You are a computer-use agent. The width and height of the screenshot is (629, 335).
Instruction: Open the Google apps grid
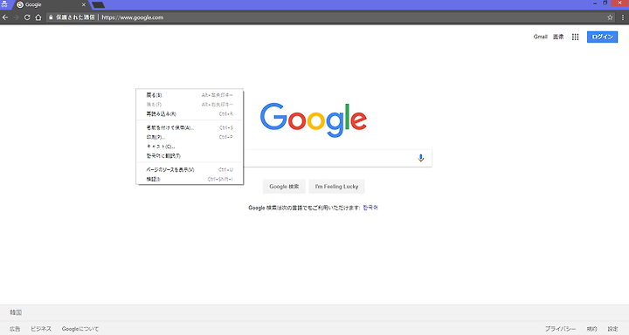click(x=575, y=37)
